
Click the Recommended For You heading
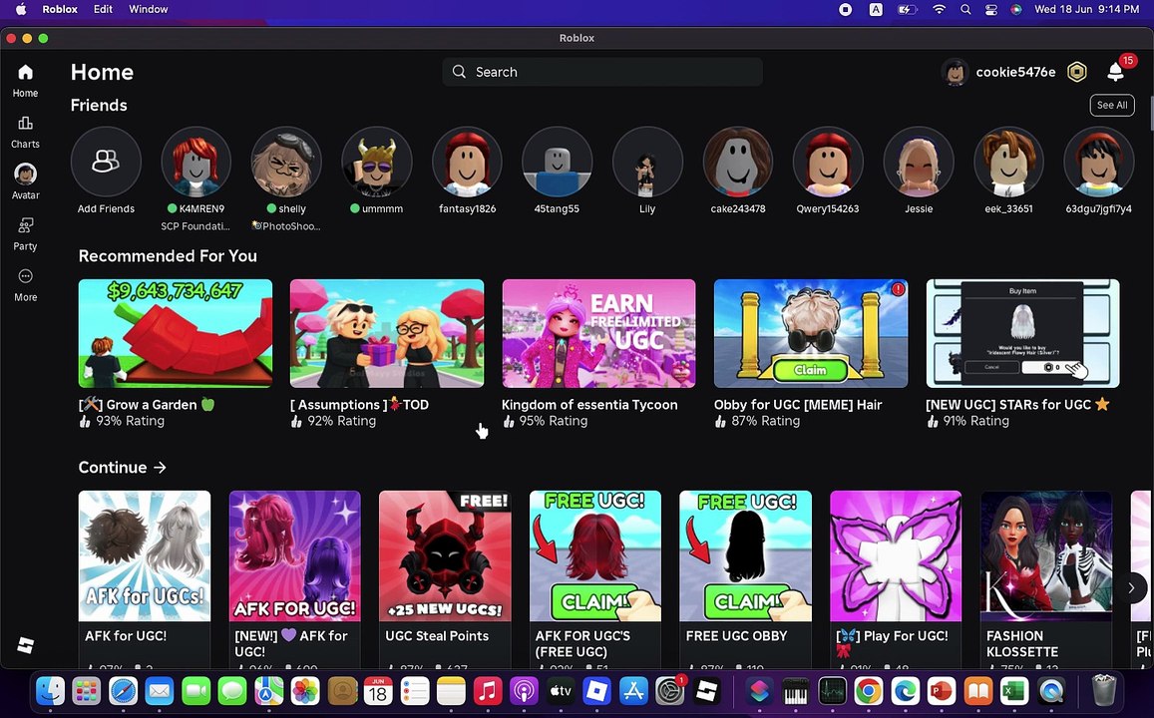tap(168, 256)
